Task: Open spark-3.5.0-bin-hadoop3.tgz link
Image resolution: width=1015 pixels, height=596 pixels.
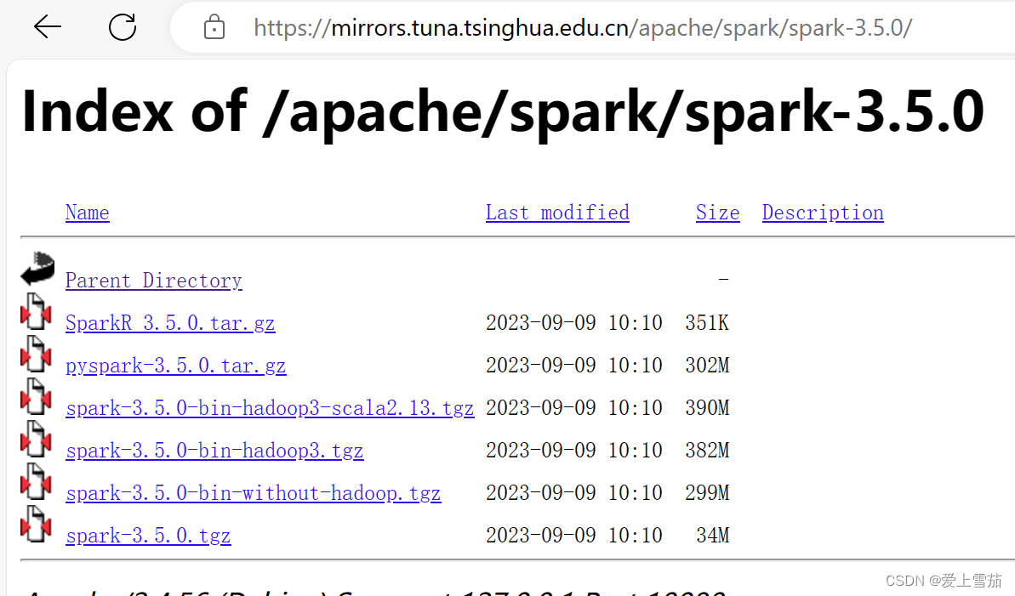Action: (214, 450)
